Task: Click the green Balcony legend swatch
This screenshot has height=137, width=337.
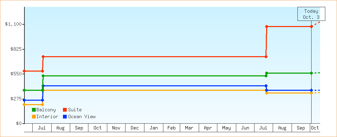Action: pyautogui.click(x=34, y=110)
